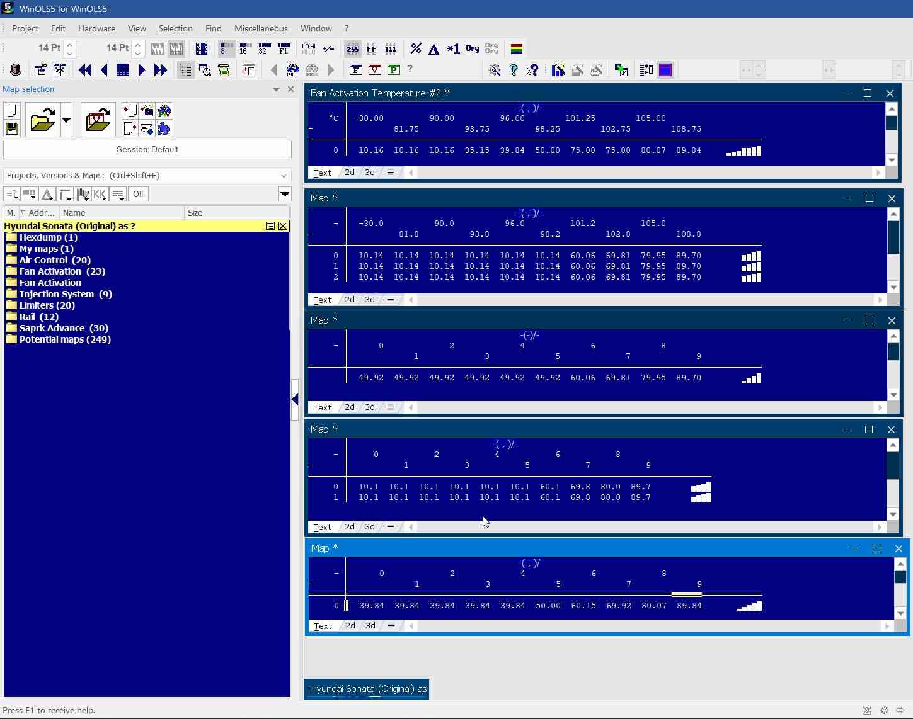Click the binoculars search icon

click(x=293, y=70)
